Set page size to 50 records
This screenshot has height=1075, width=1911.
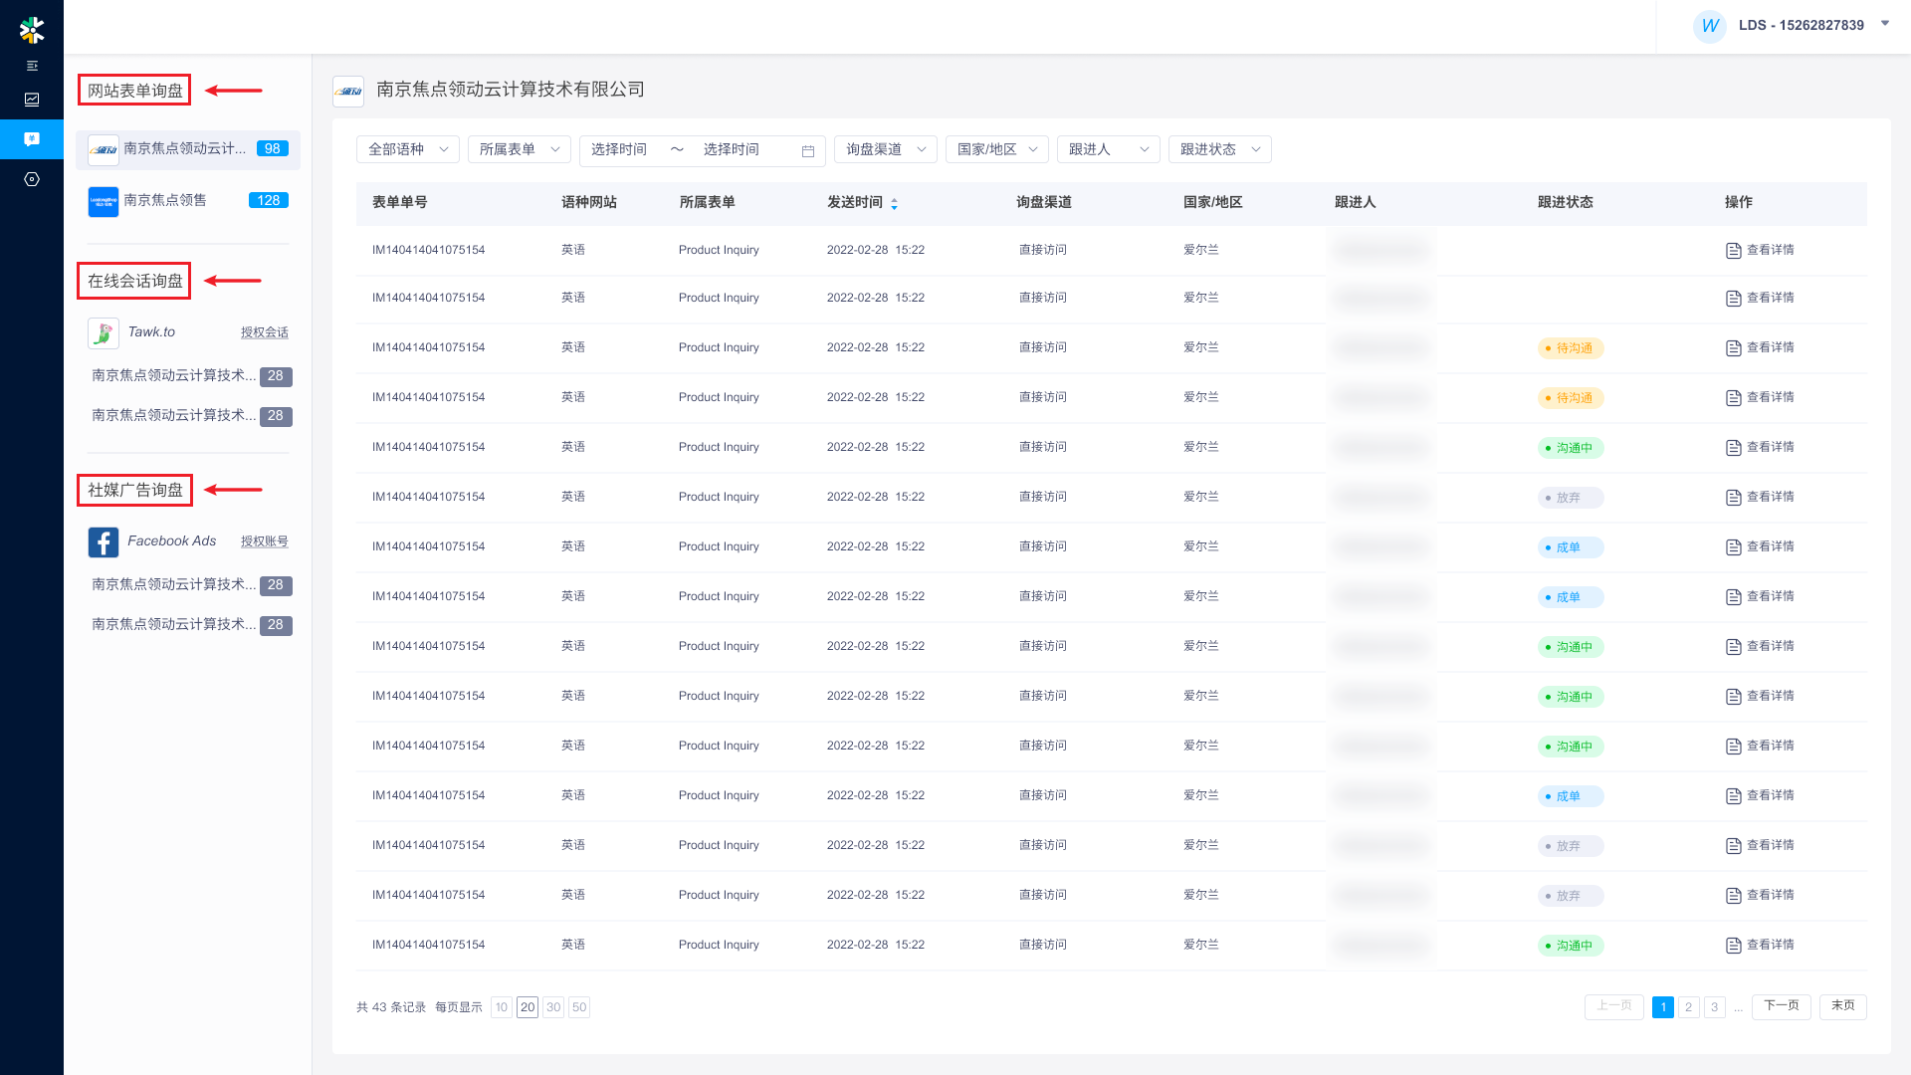coord(579,1007)
